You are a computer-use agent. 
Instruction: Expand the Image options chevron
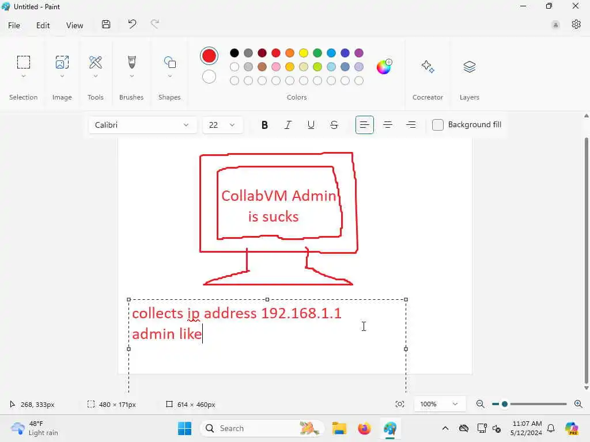[x=62, y=77]
